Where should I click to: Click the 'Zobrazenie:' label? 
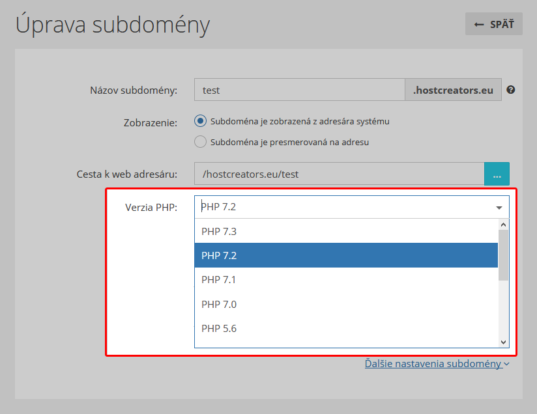point(151,122)
